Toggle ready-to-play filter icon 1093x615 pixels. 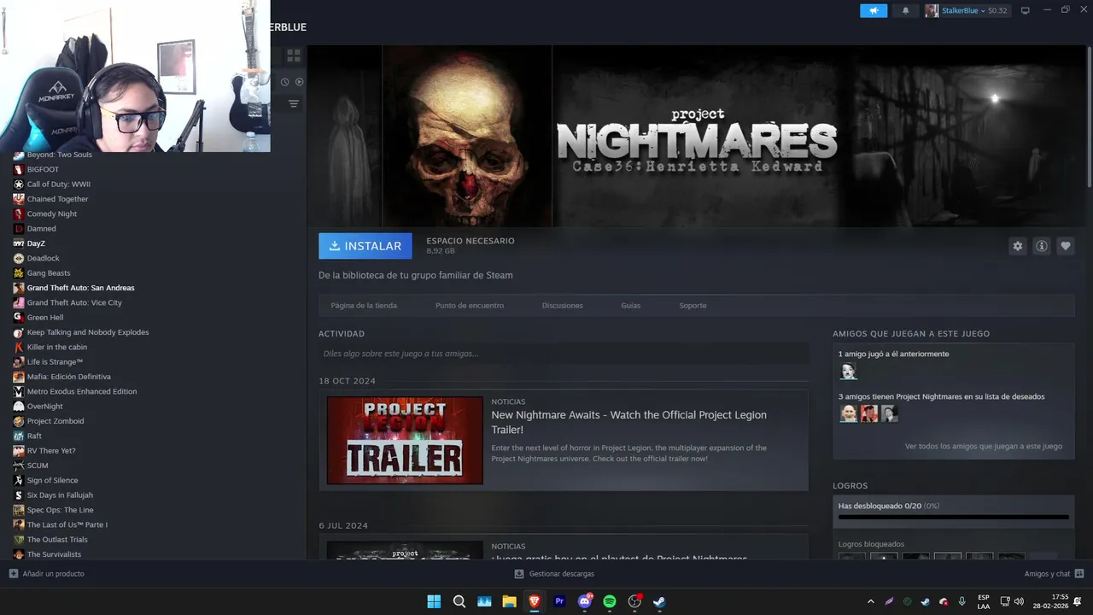pos(300,82)
